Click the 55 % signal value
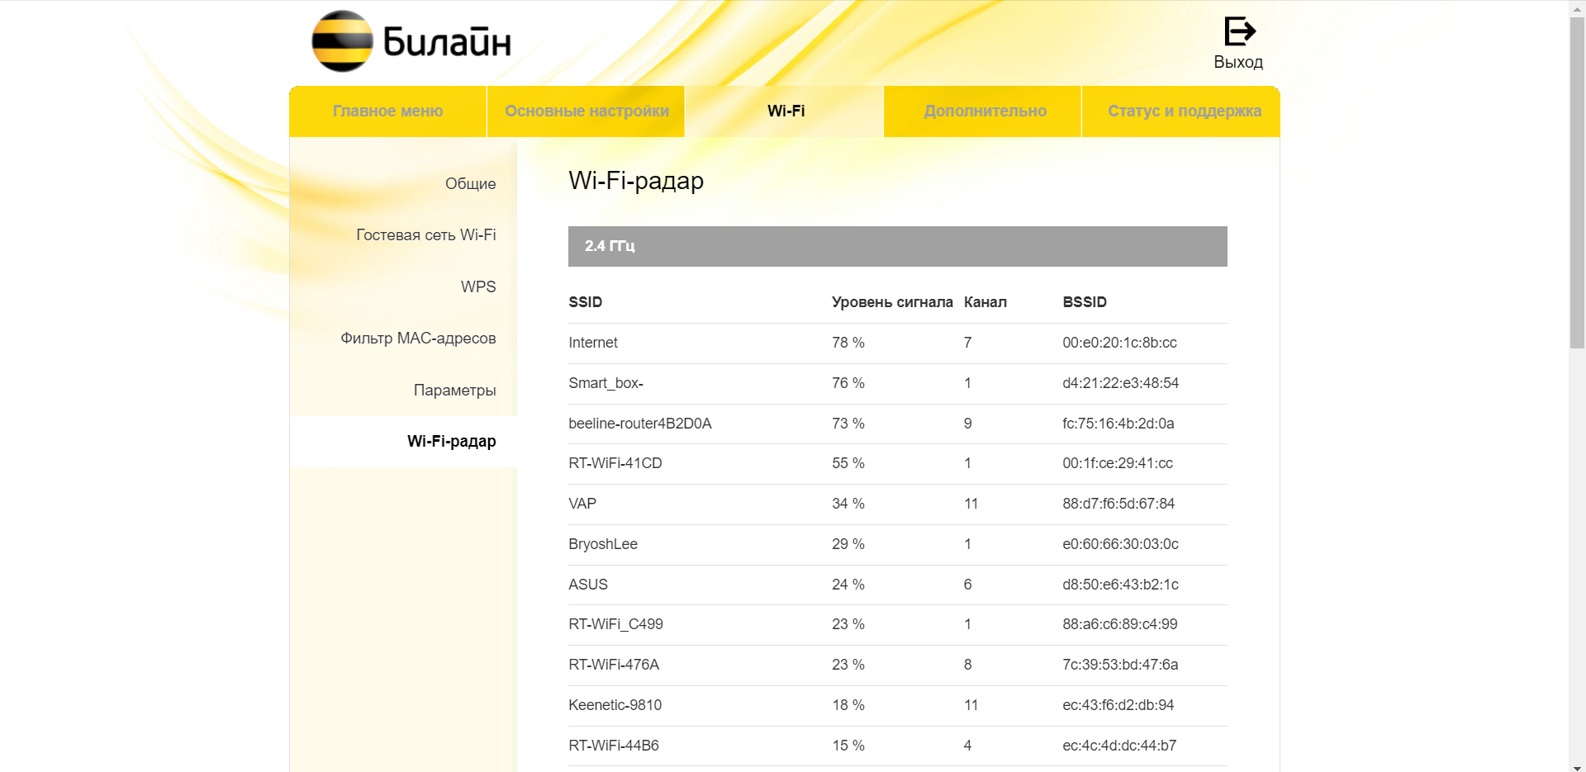Viewport: 1586px width, 772px height. click(x=848, y=463)
